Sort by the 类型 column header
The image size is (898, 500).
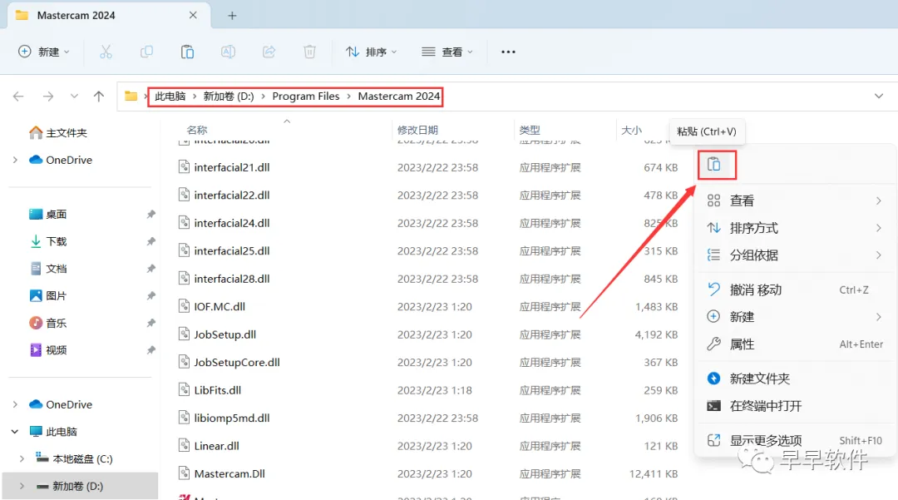530,130
